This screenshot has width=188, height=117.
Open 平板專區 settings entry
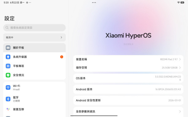pyautogui.click(x=34, y=66)
